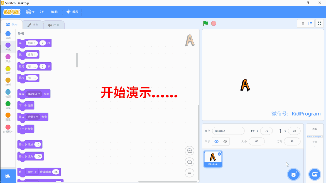This screenshot has height=183, width=326.
Task: Open the add extension button
Action: tap(8, 176)
